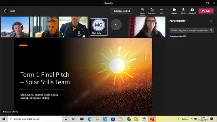Click the shield security icon beside timer
Viewport: 217px width, 122px height.
click(x=6, y=11)
